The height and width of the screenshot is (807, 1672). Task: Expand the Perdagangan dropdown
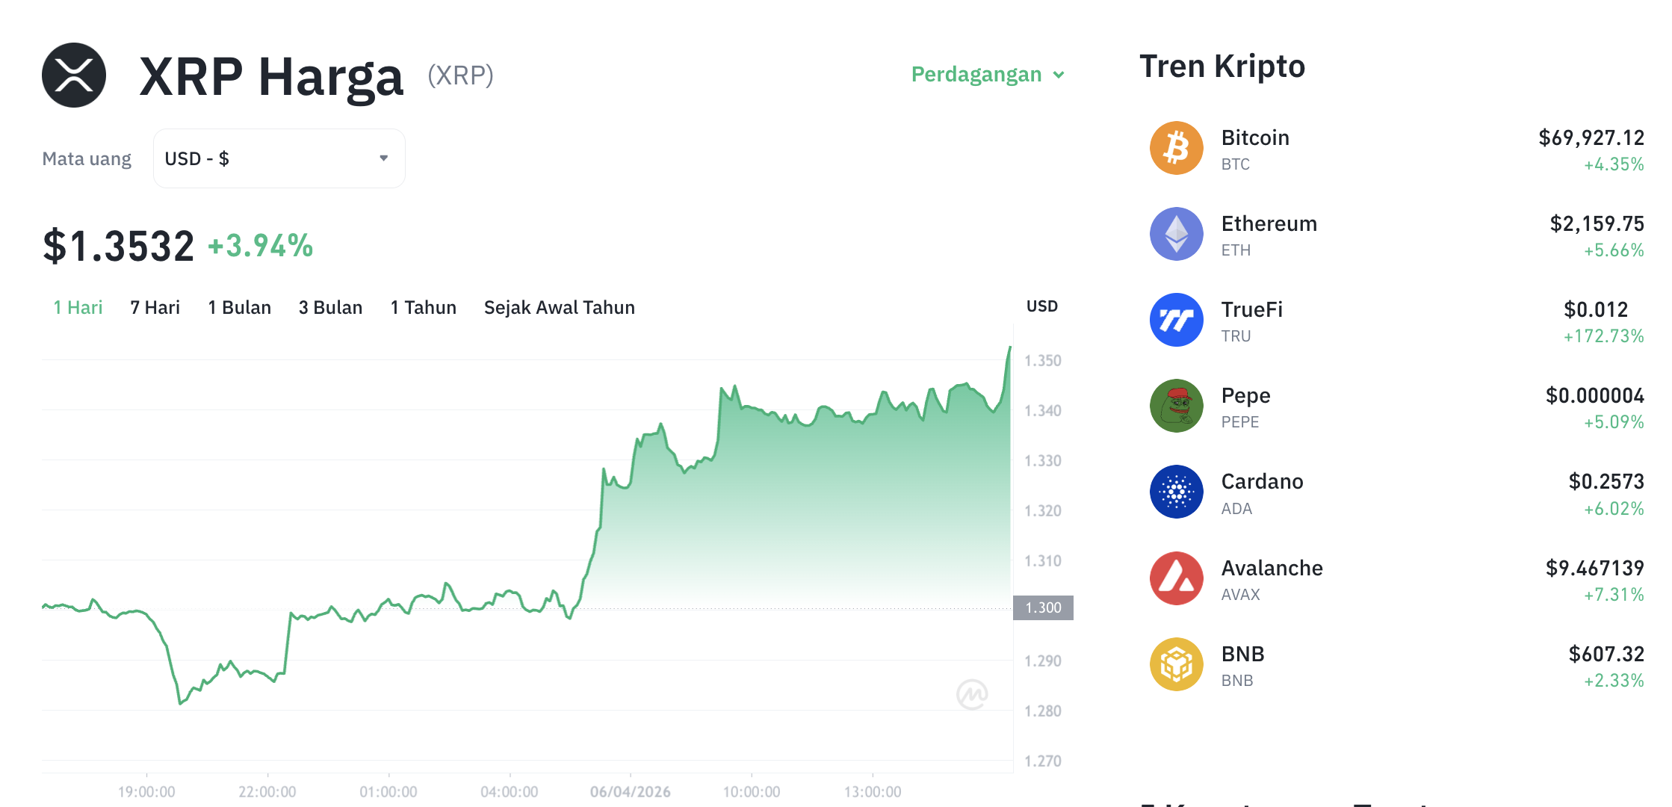(x=986, y=74)
